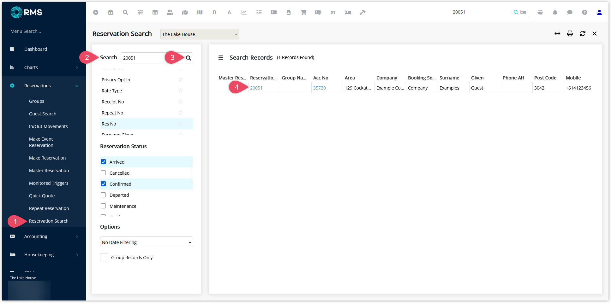The height and width of the screenshot is (303, 611).
Task: Select the Repeat No search field option
Action: 147,113
